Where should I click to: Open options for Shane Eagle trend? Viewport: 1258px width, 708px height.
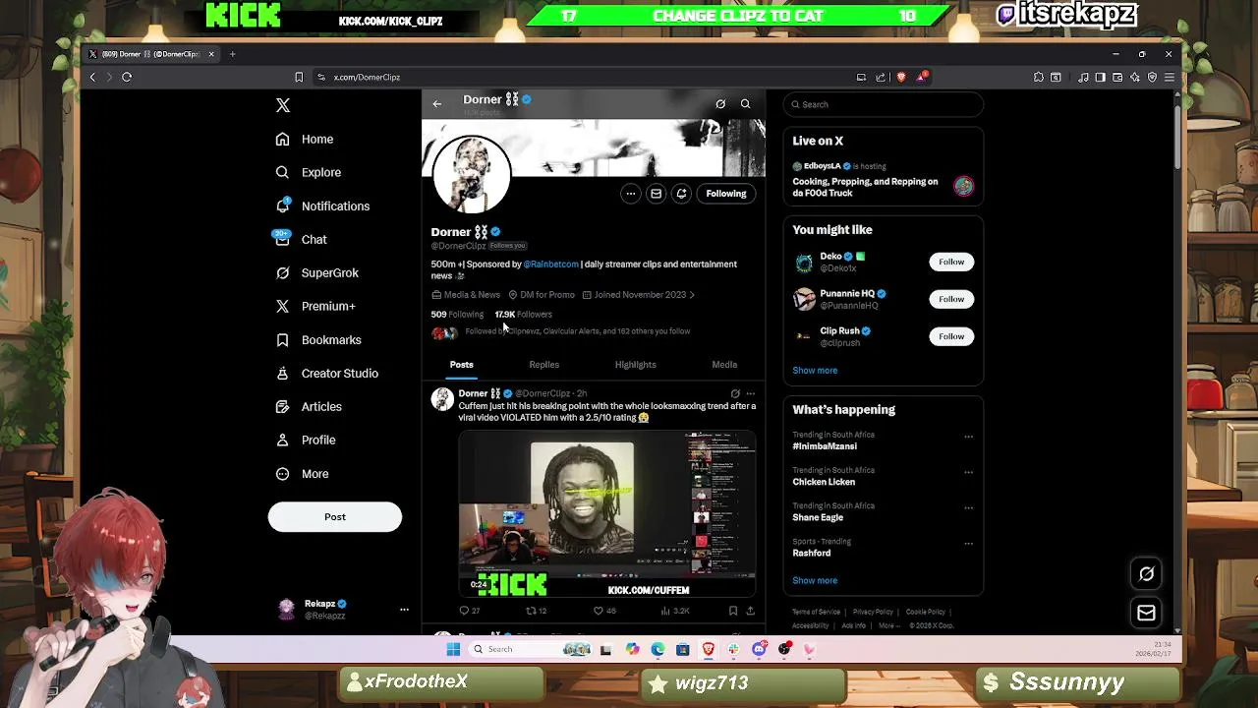pos(968,508)
